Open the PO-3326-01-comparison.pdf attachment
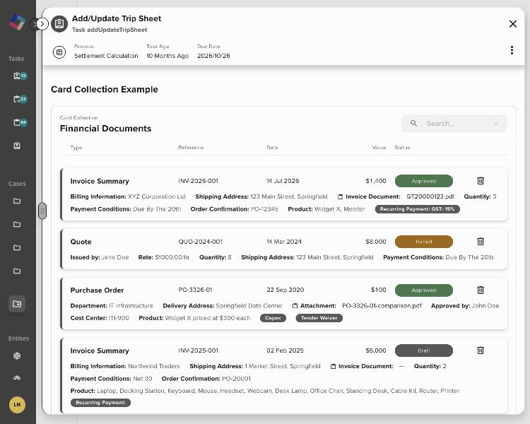Image resolution: width=530 pixels, height=424 pixels. point(382,306)
